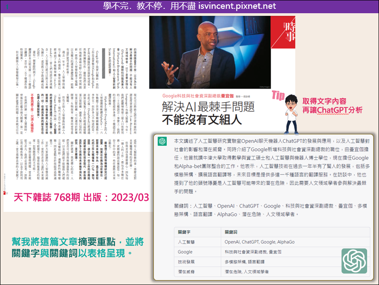Image resolution: width=379 pixels, height=285 pixels.
Task: Click the byline Google科技與社會資深副總裁曼宜伽
Action: 198,96
